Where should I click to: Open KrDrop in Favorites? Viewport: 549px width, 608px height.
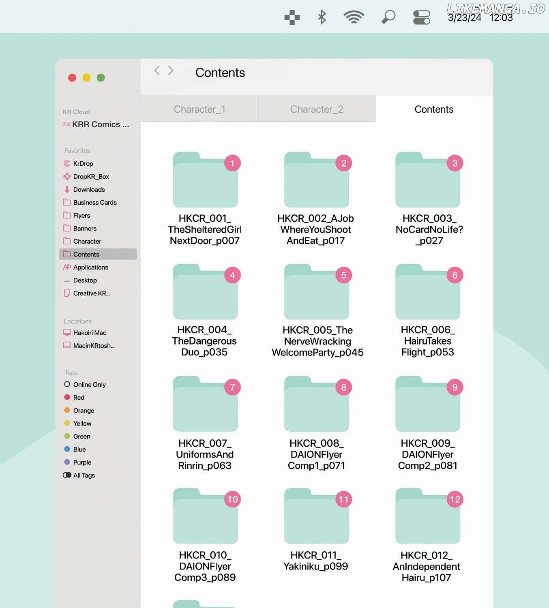point(98,163)
